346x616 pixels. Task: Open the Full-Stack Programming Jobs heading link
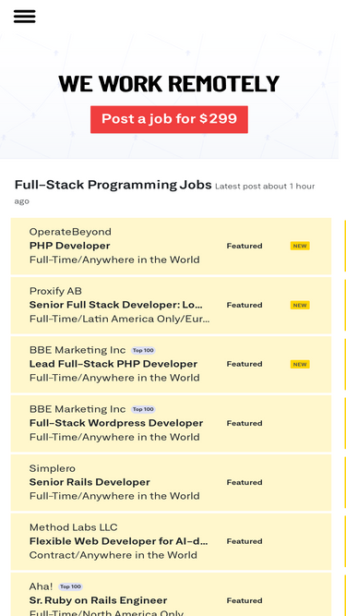pos(113,185)
